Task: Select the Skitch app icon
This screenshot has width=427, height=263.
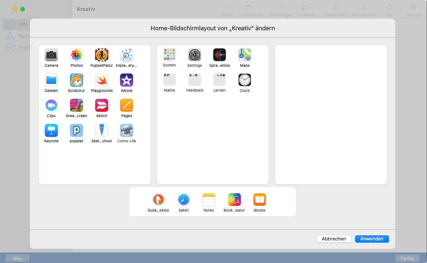Action: click(x=102, y=105)
